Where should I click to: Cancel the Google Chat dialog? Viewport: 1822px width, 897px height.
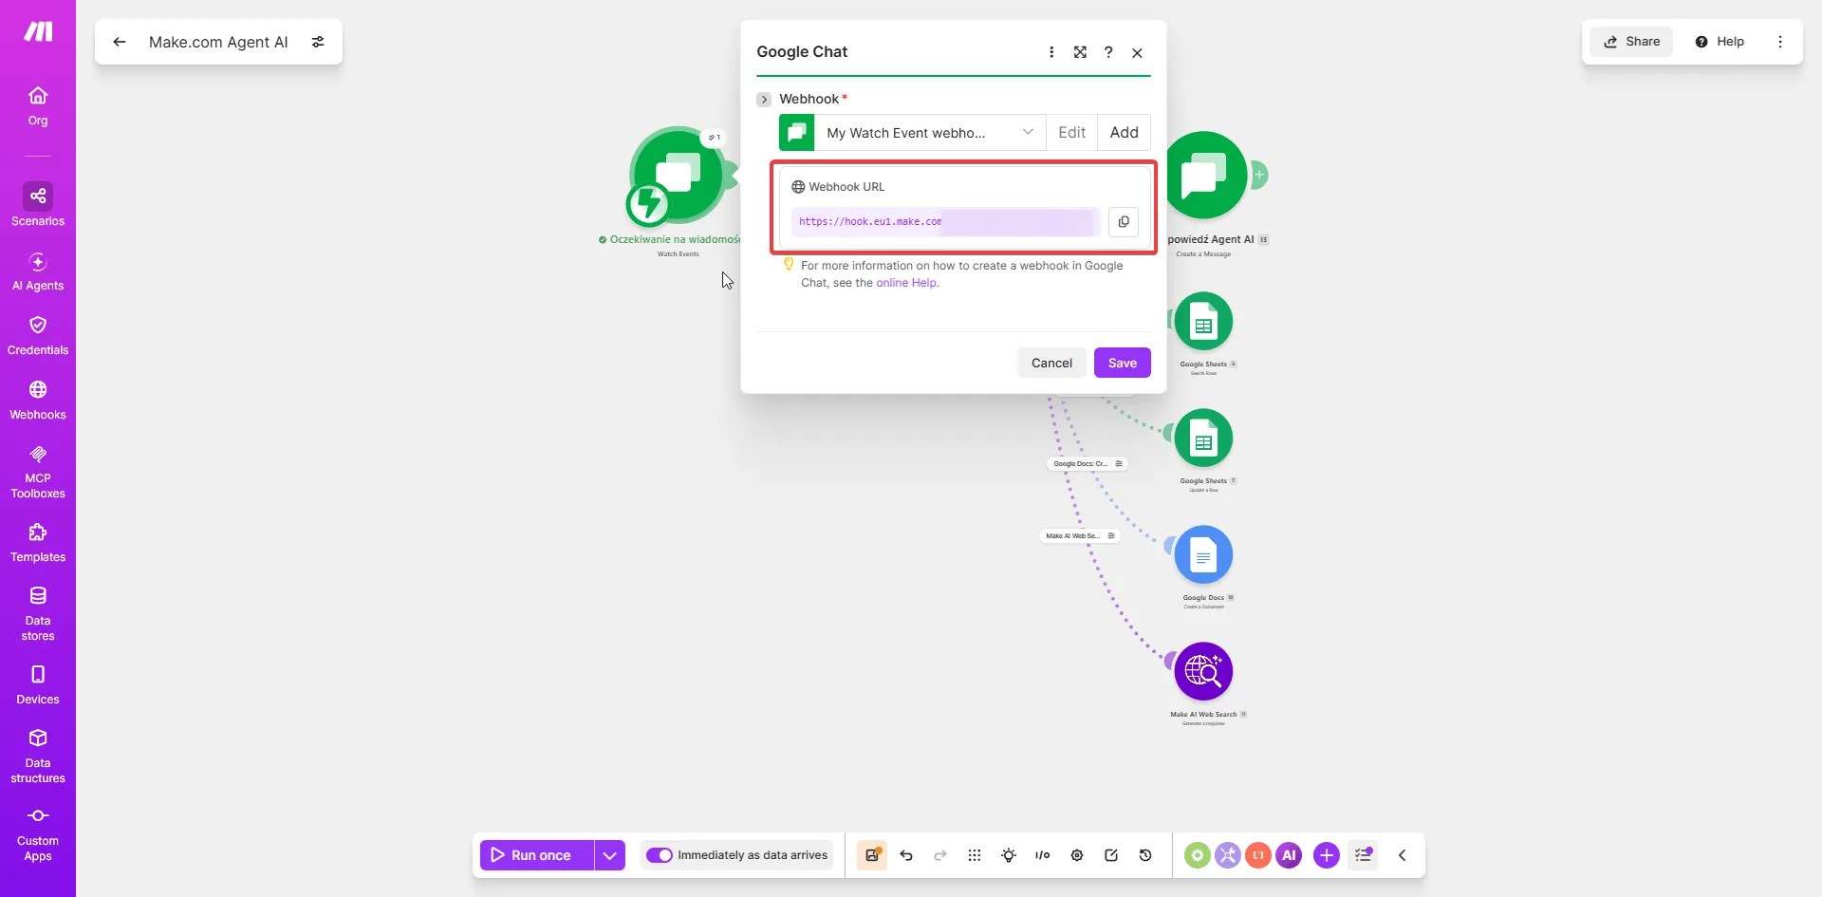(1051, 363)
